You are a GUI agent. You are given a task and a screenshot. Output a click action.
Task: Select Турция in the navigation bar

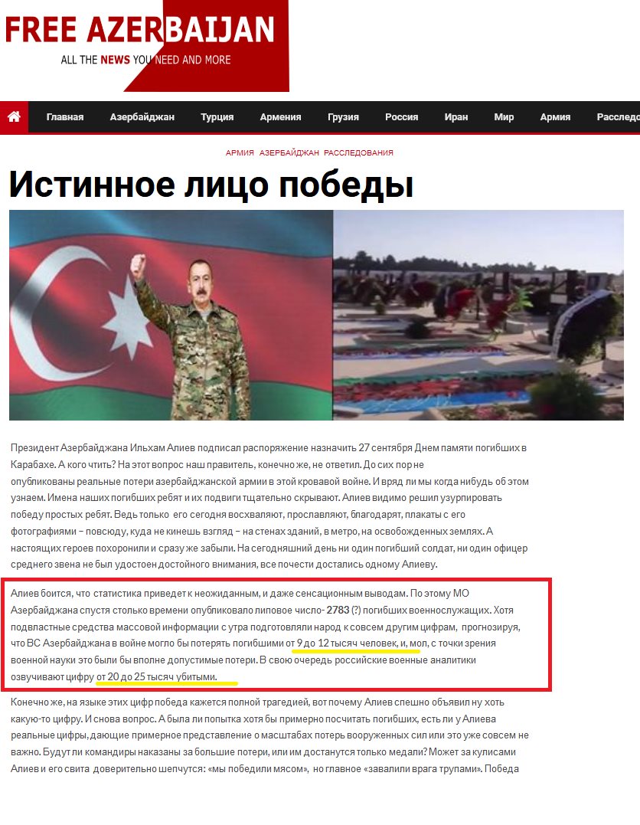(x=217, y=117)
